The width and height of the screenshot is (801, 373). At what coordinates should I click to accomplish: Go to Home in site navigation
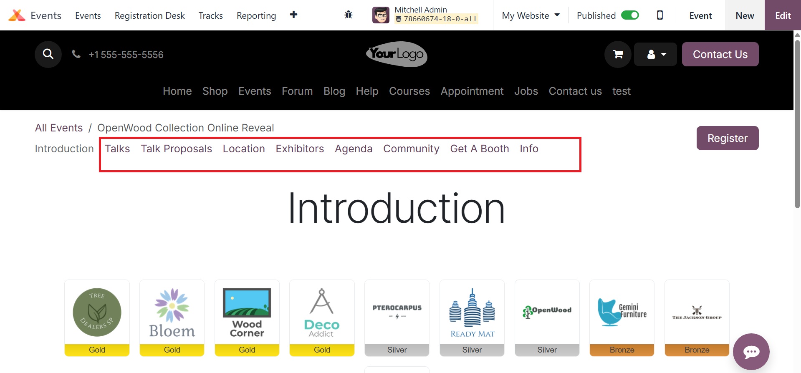[x=177, y=91]
